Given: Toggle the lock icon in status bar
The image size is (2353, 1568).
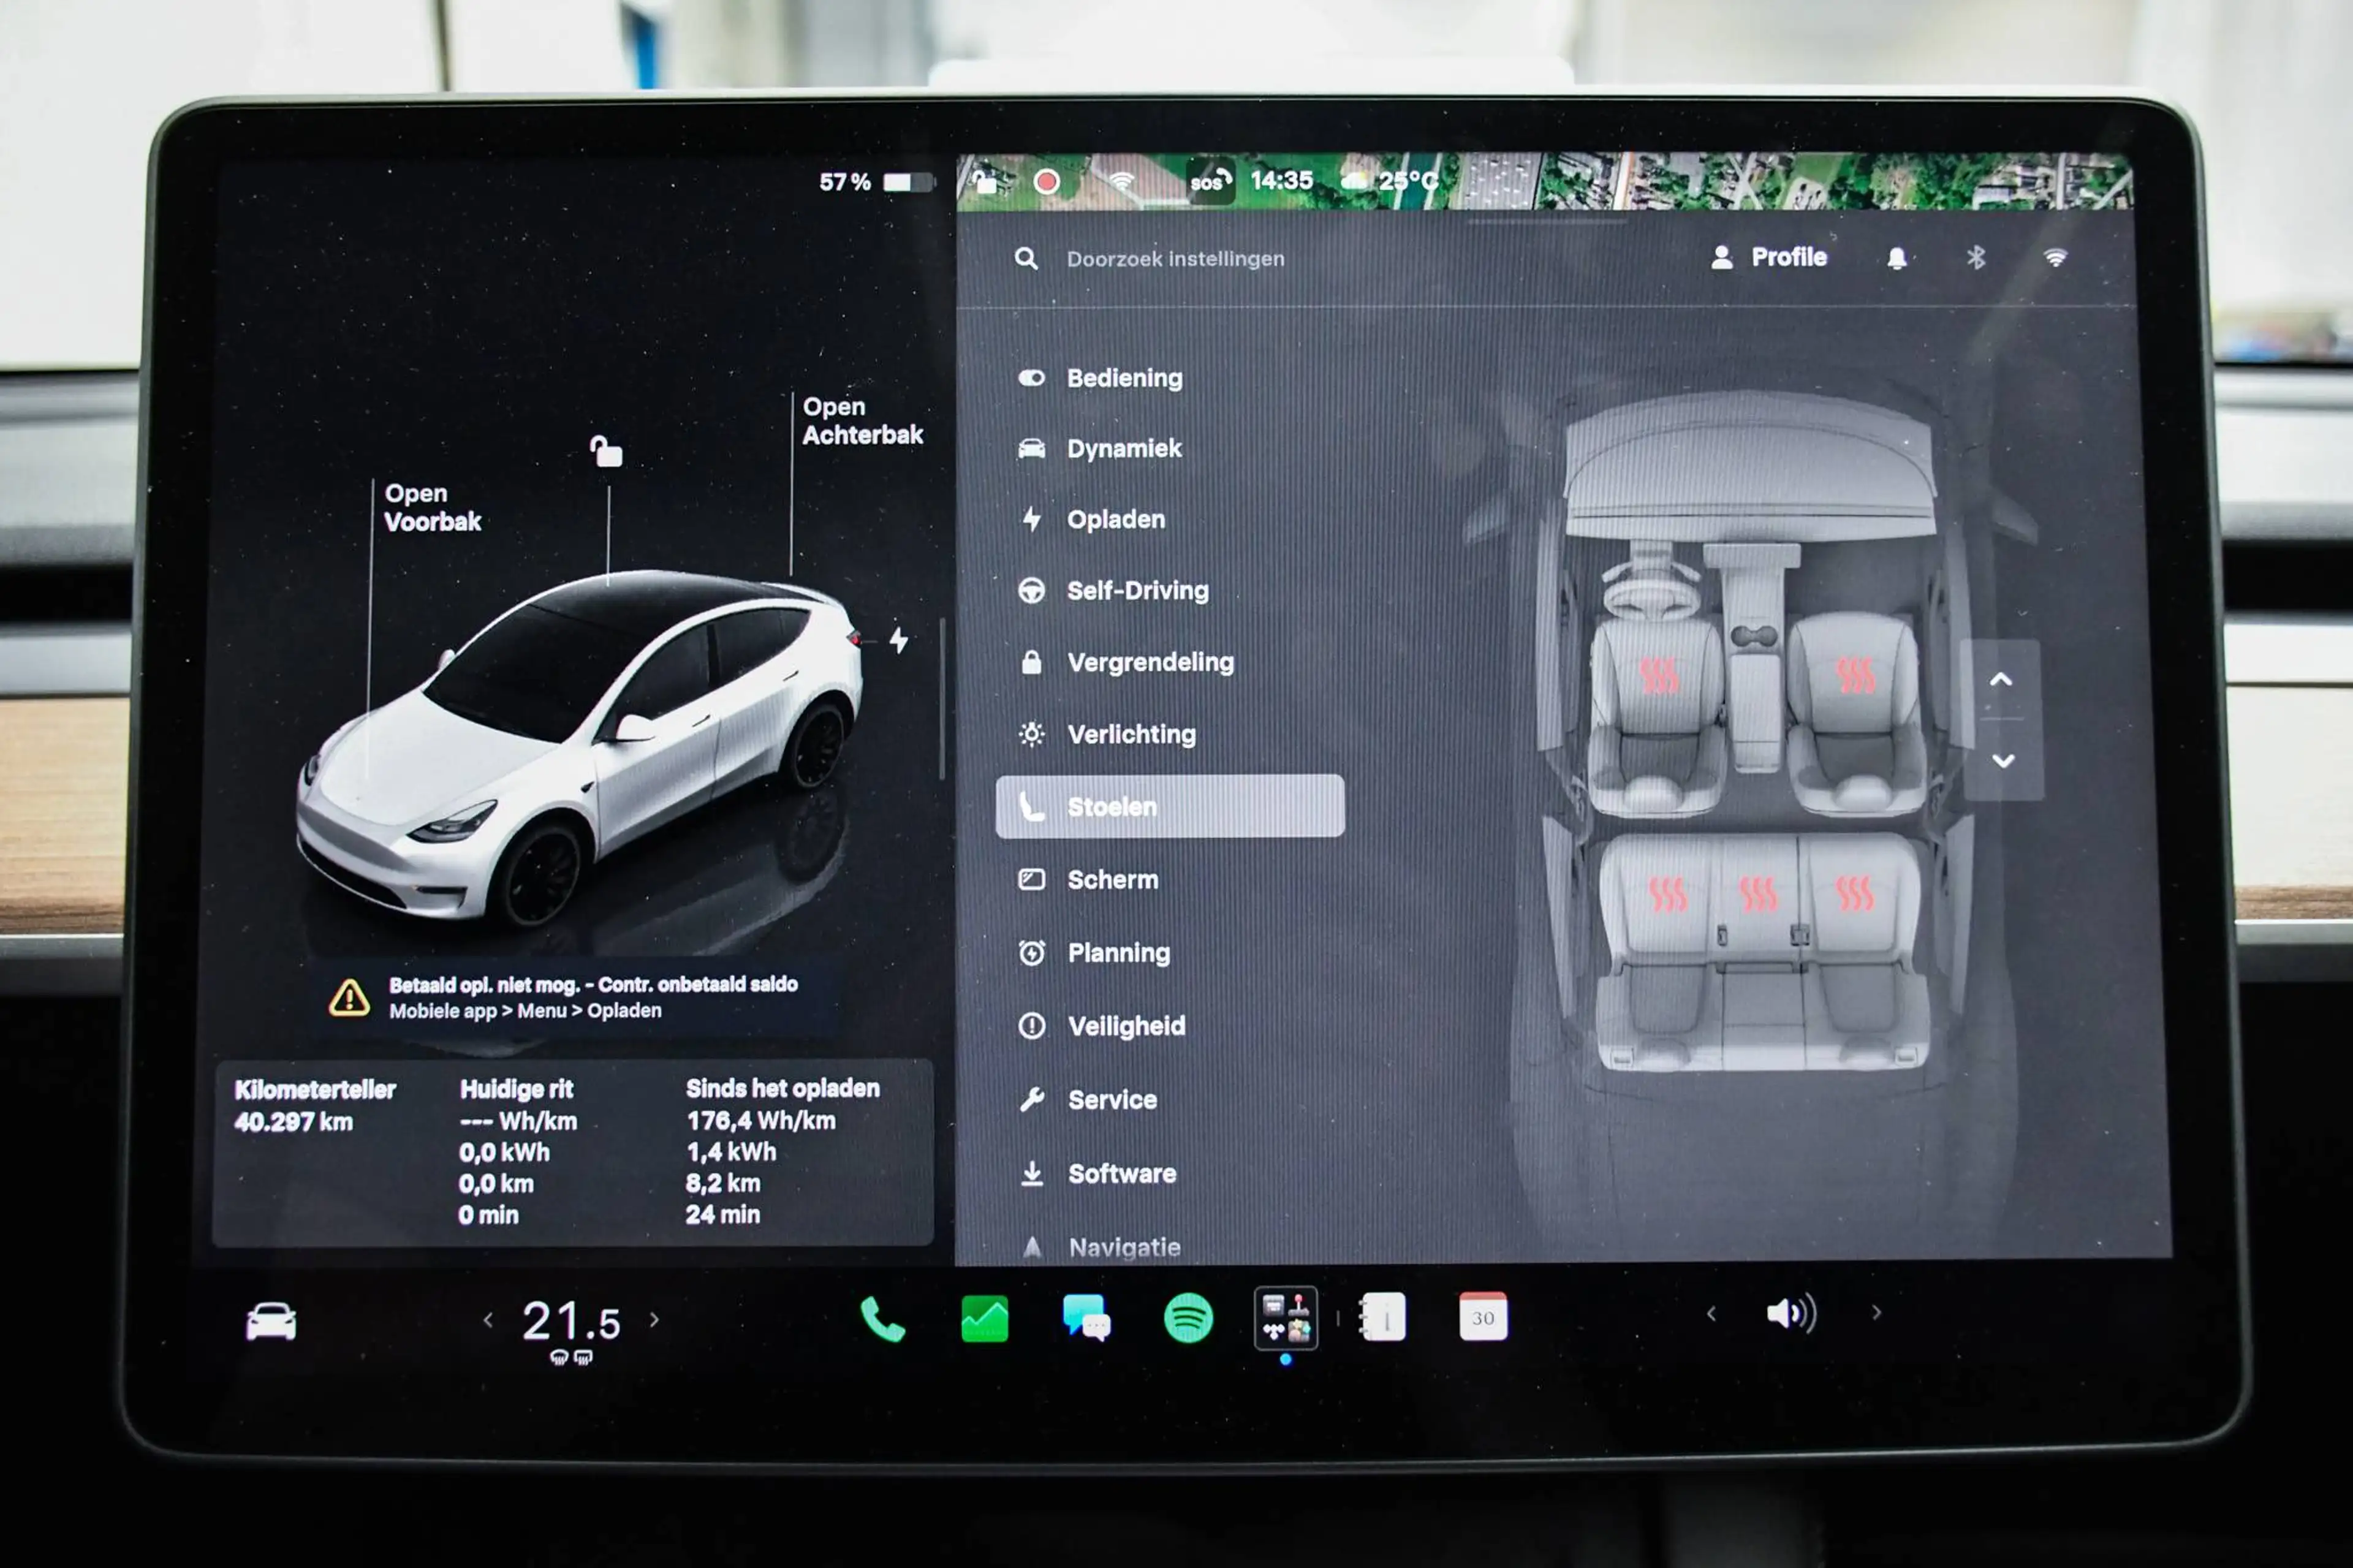Looking at the screenshot, I should (985, 181).
